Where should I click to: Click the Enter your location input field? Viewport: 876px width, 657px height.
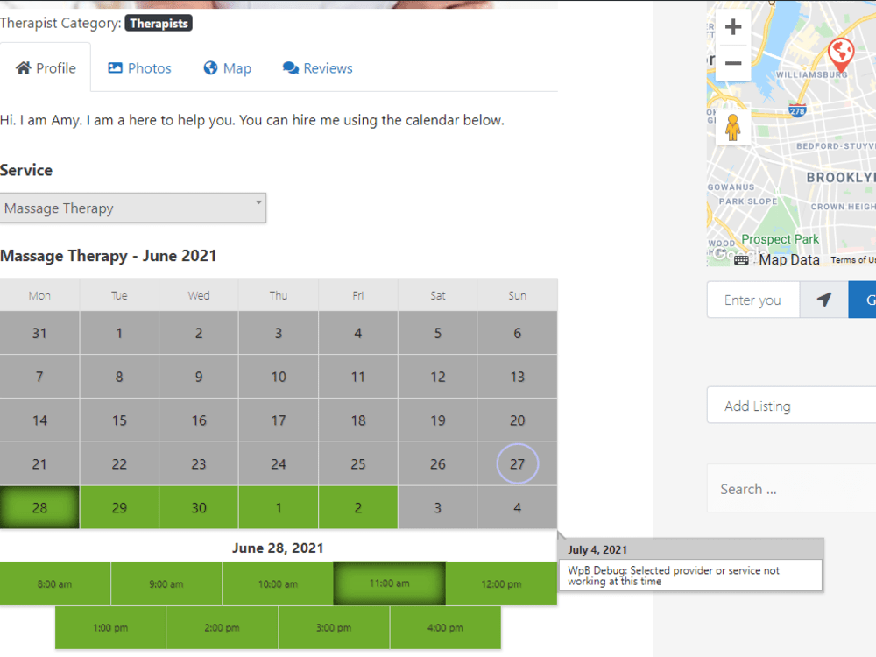pyautogui.click(x=753, y=300)
